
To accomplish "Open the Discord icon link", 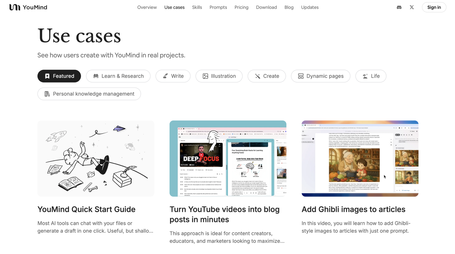I will (x=399, y=7).
